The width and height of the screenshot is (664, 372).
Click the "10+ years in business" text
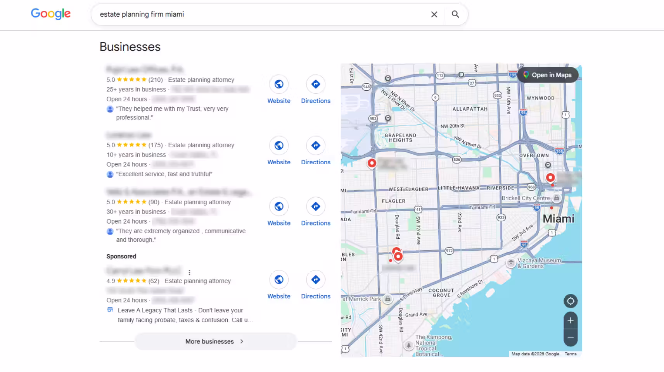[136, 155]
